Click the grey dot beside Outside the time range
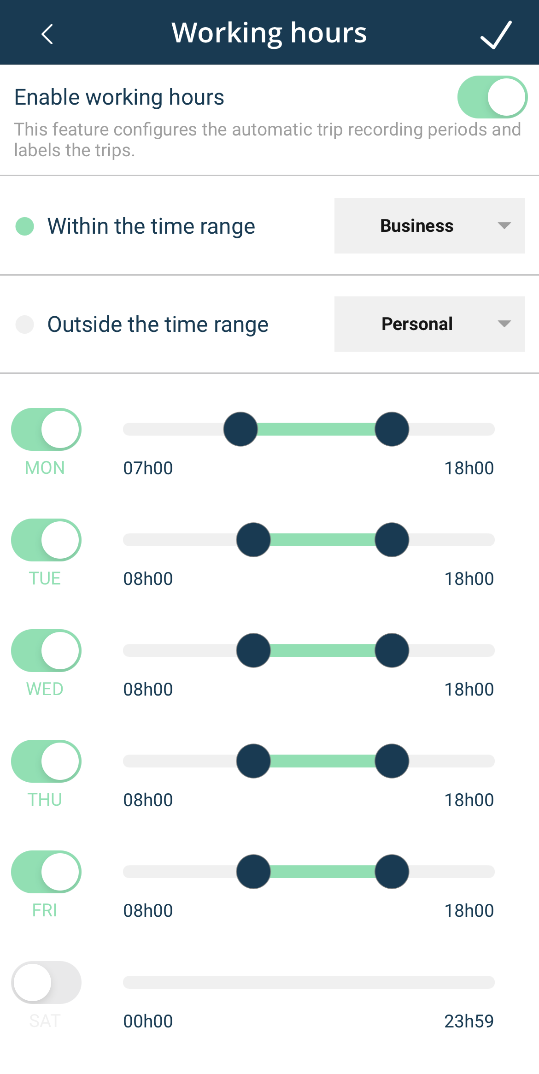The image size is (539, 1074). pos(25,325)
